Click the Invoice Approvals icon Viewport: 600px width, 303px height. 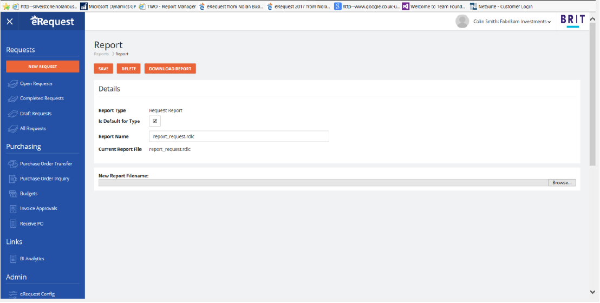tap(13, 209)
